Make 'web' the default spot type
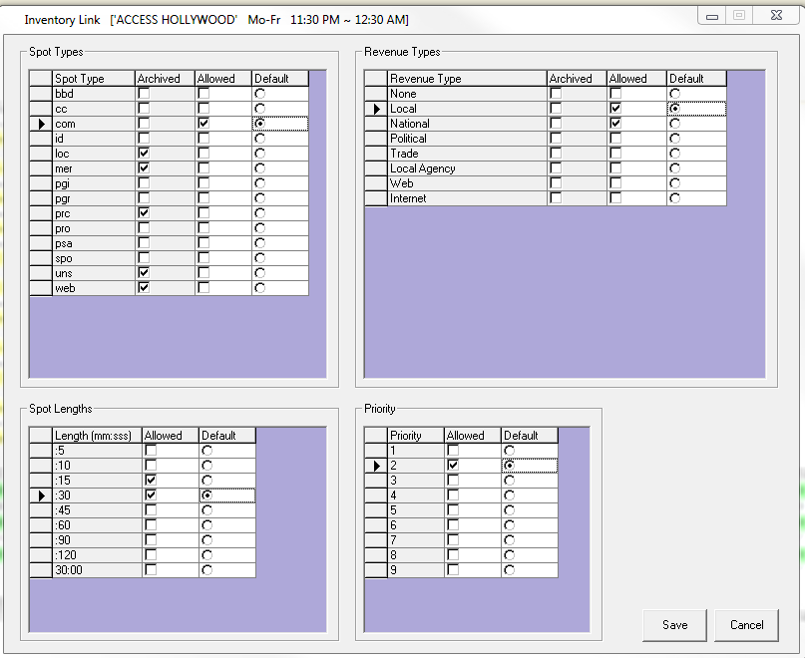Screen dimensions: 805x658 click(260, 288)
